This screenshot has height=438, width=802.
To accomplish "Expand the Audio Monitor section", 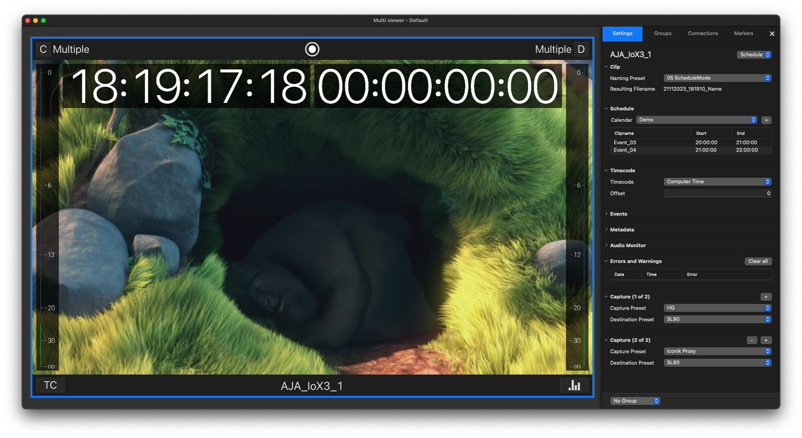I will coord(606,245).
